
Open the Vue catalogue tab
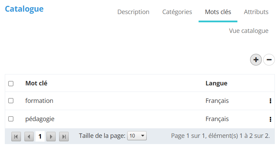(x=248, y=31)
